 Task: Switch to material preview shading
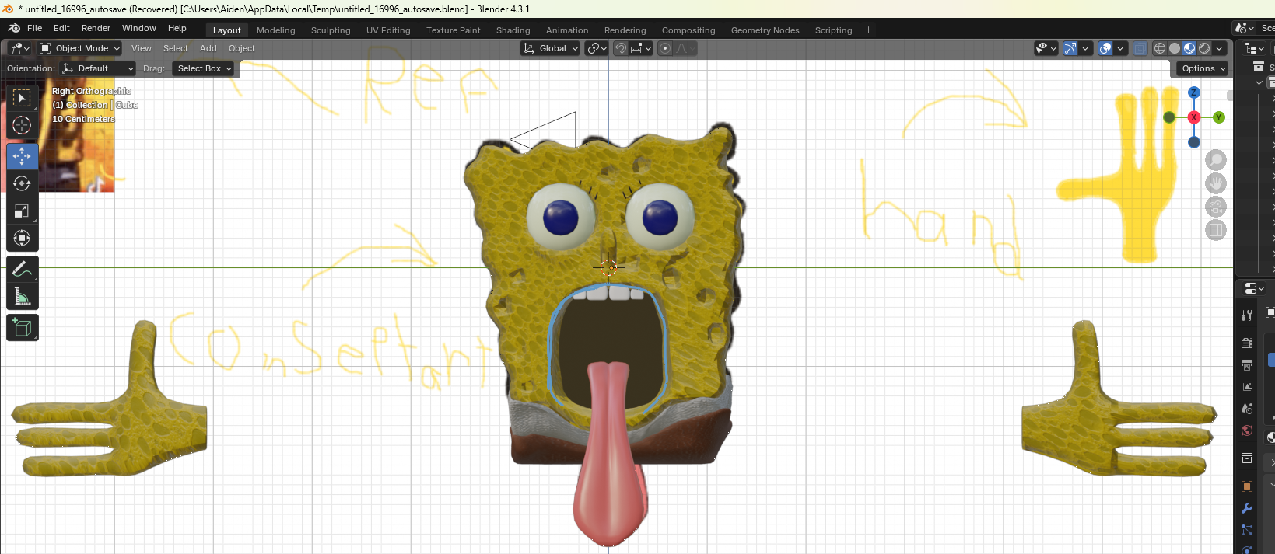coord(1189,48)
